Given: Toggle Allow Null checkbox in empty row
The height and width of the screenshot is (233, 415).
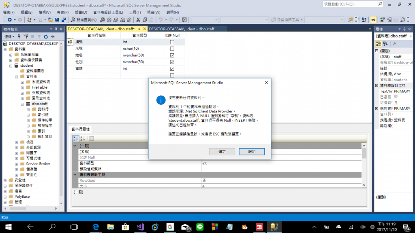Looking at the screenshot, I should pos(172,75).
